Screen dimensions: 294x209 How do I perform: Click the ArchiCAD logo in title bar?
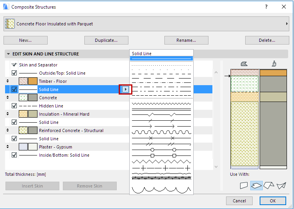(x=6, y=7)
